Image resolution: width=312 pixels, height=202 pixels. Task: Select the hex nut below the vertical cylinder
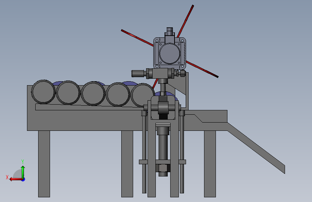pos(163,168)
